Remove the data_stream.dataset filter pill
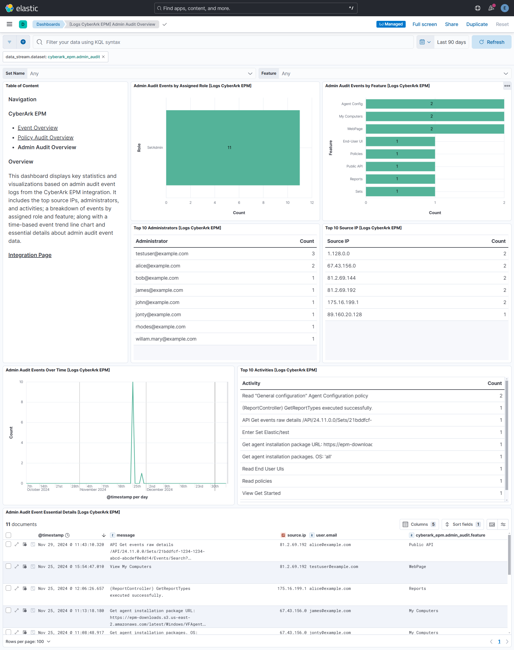 pyautogui.click(x=103, y=57)
